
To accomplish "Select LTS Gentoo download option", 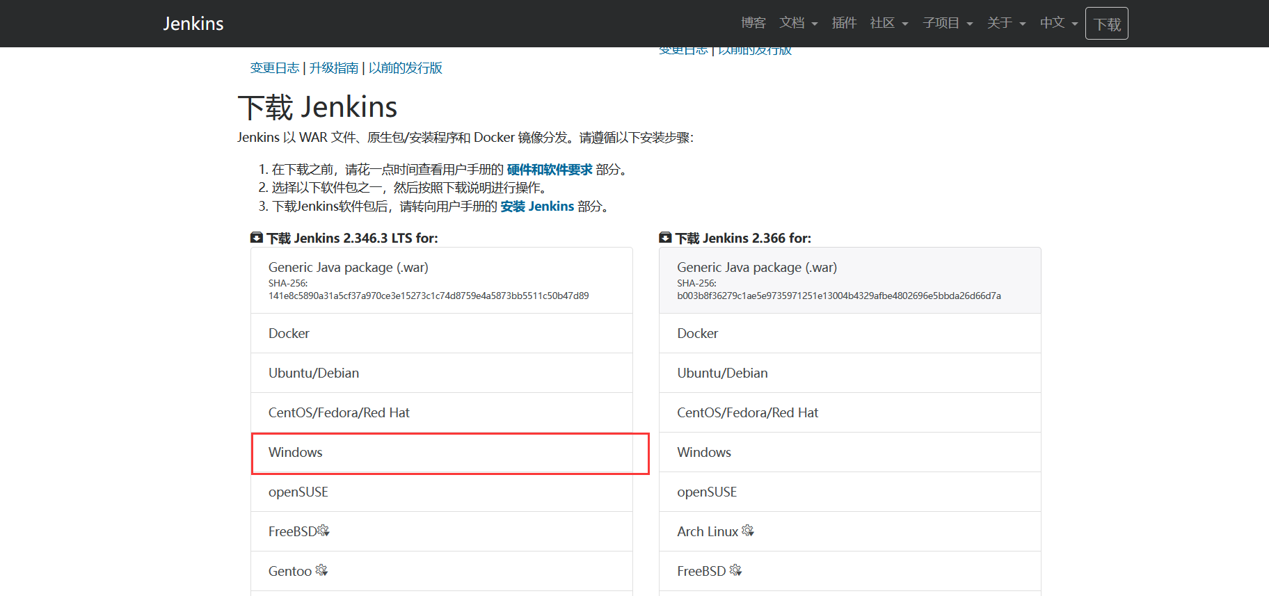I will (442, 571).
